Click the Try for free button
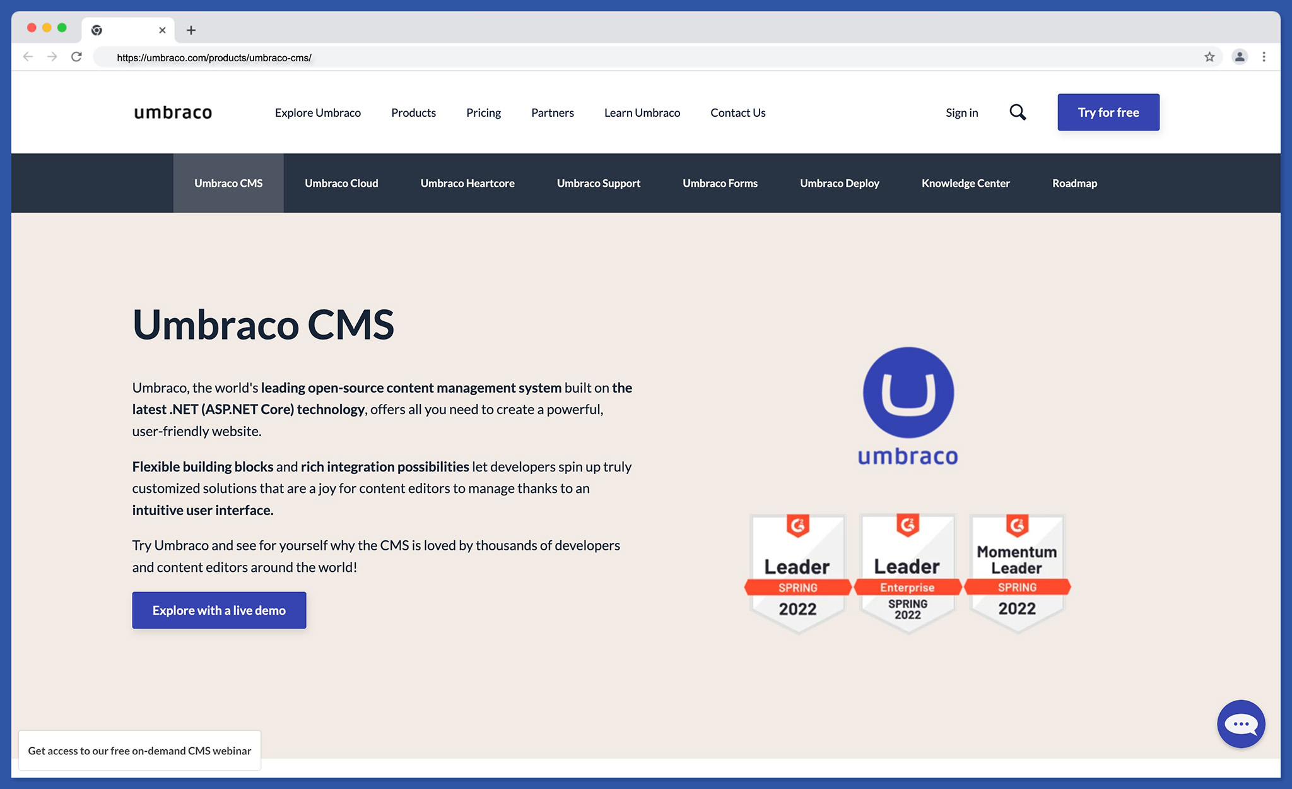 (1108, 112)
